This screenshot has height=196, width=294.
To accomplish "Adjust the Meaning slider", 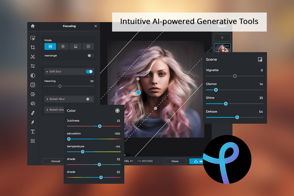I will click(60, 86).
